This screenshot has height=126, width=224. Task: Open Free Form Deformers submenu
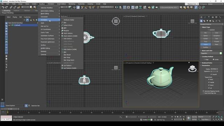(49, 39)
